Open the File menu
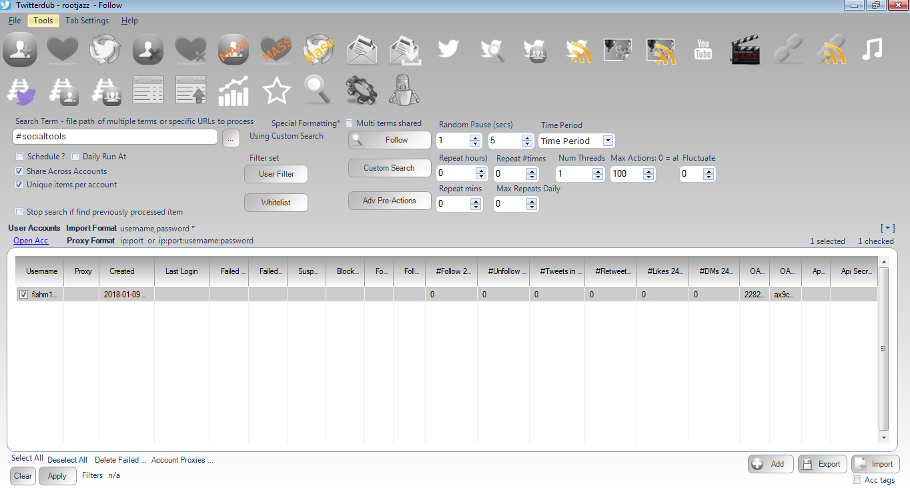Image resolution: width=910 pixels, height=488 pixels. tap(15, 21)
